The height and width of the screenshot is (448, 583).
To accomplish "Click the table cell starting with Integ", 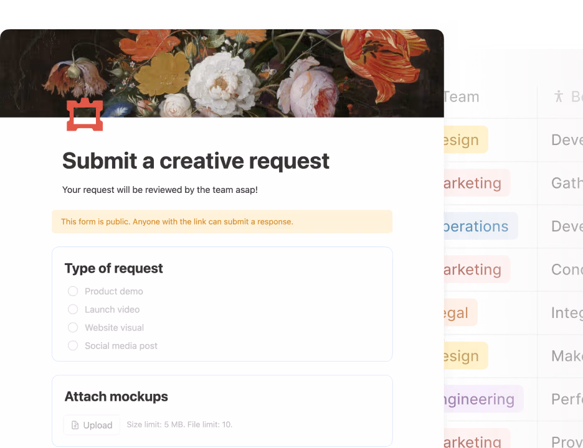I will pos(566,313).
